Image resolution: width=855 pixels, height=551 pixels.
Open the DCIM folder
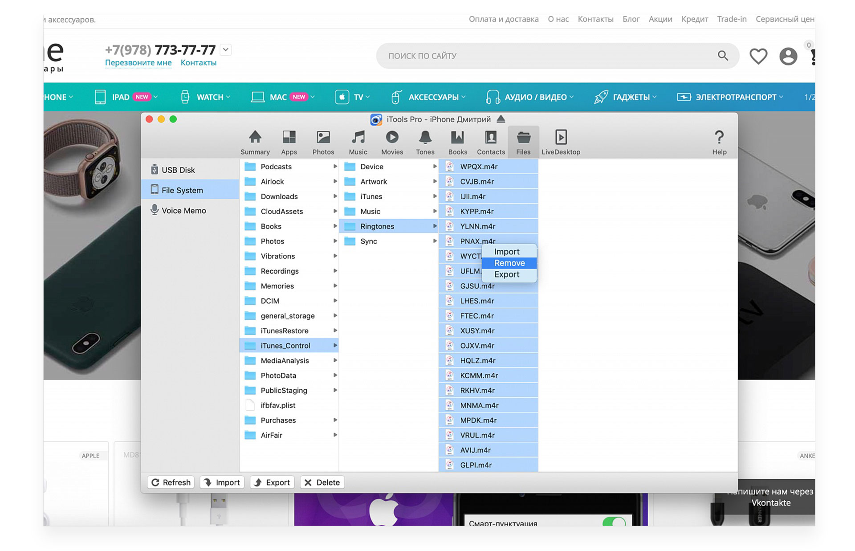(289, 301)
